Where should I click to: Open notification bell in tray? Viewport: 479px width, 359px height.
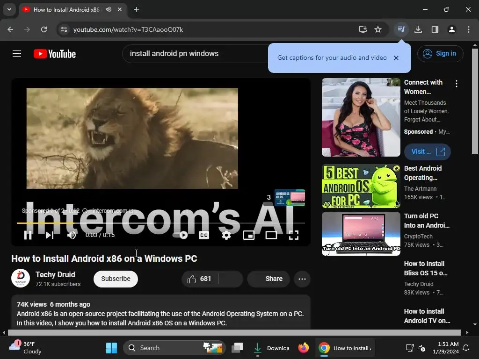coord(466,348)
